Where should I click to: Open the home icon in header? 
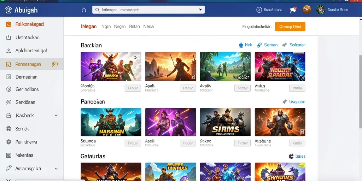pos(84,10)
